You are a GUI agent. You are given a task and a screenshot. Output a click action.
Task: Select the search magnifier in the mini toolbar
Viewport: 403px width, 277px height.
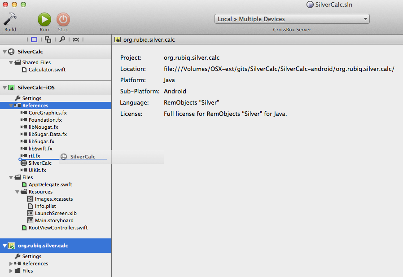click(62, 39)
